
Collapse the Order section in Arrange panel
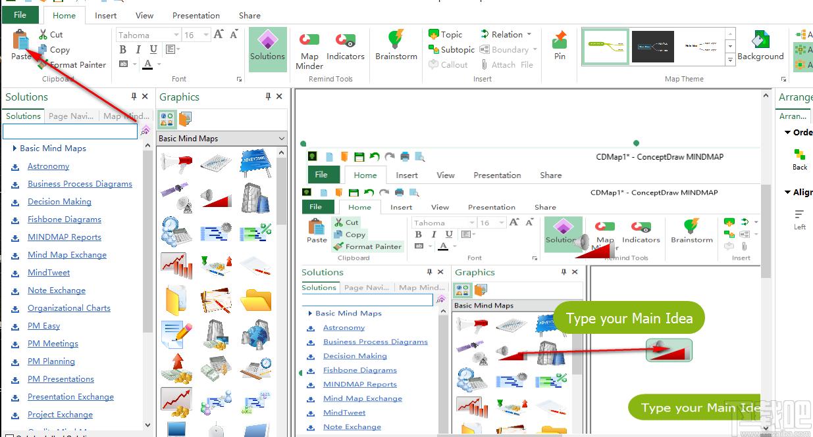coord(787,132)
